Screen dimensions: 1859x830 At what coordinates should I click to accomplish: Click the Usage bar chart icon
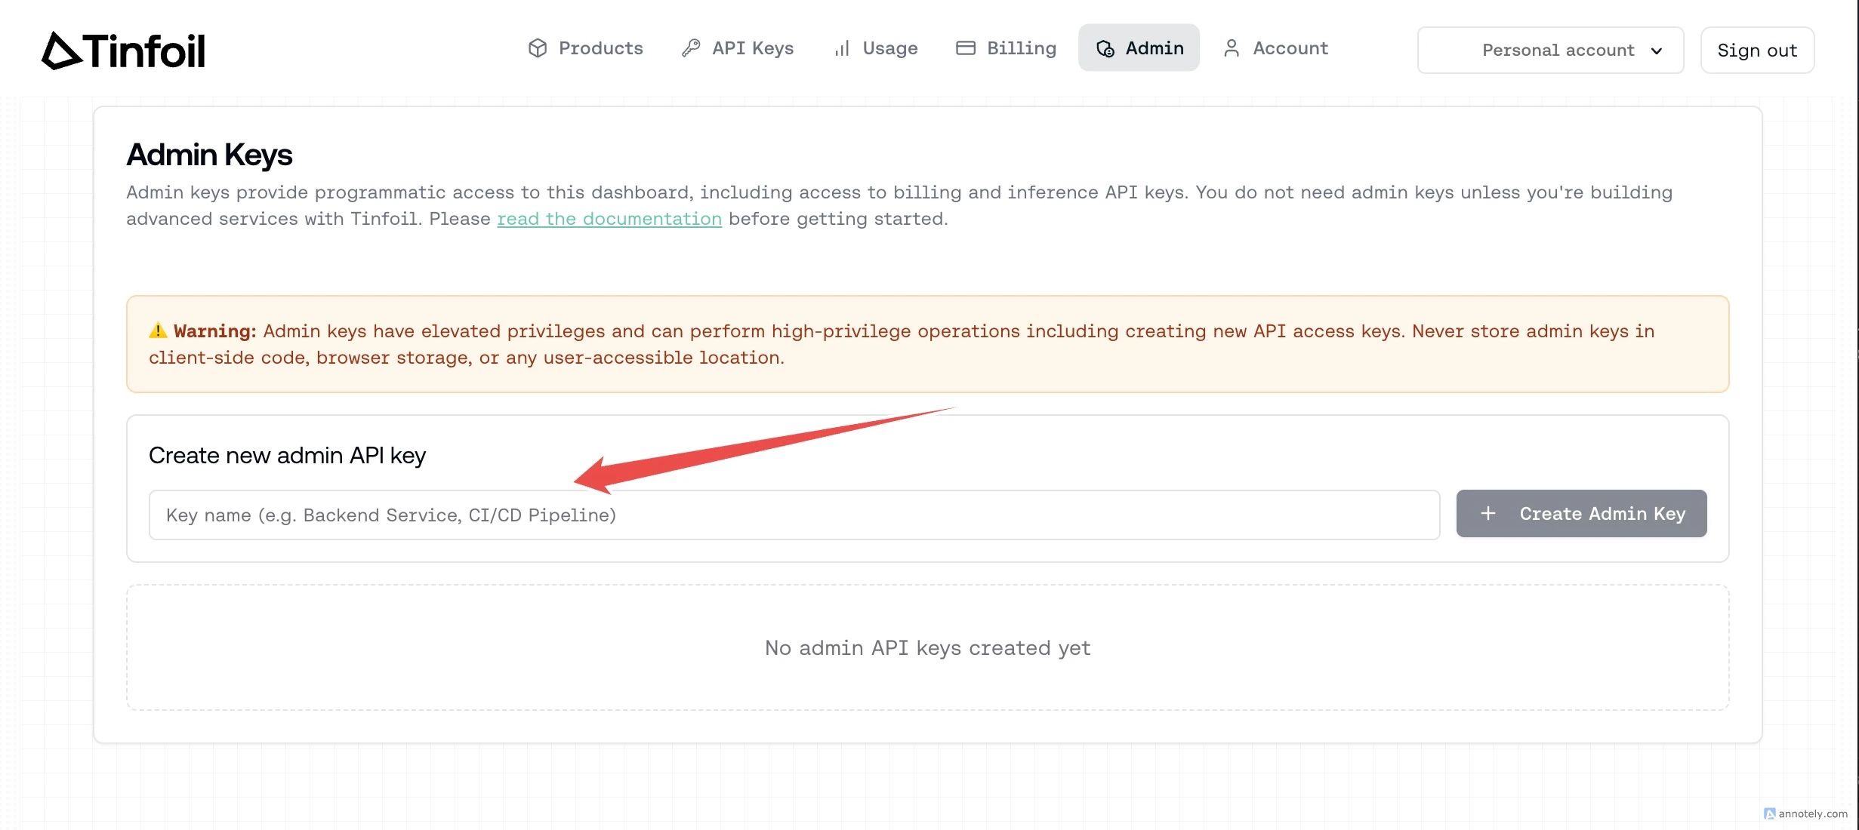pyautogui.click(x=842, y=48)
